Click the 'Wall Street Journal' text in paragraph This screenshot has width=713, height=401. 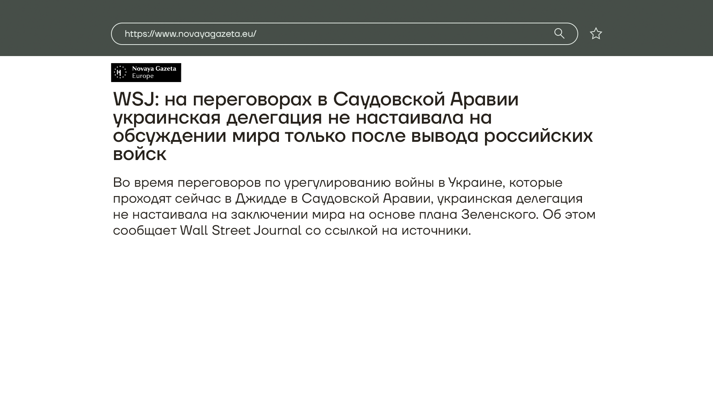coord(240,231)
